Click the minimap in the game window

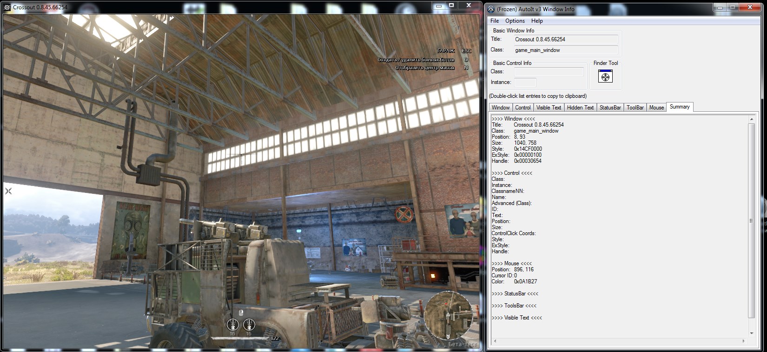click(x=450, y=315)
